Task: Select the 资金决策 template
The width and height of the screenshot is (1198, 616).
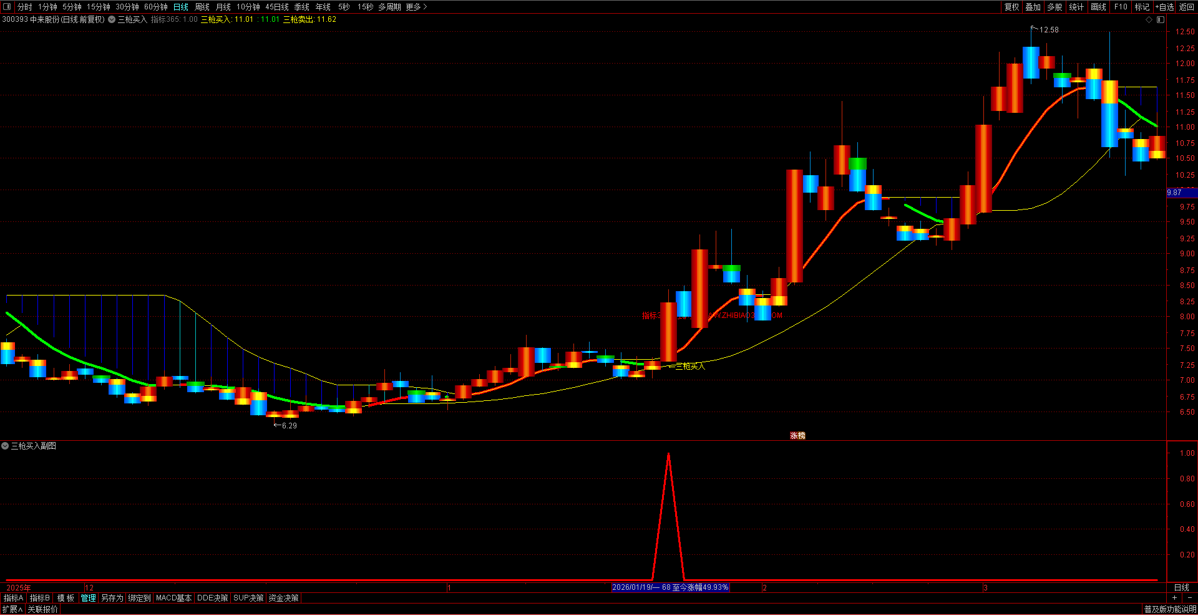Action: pos(284,598)
